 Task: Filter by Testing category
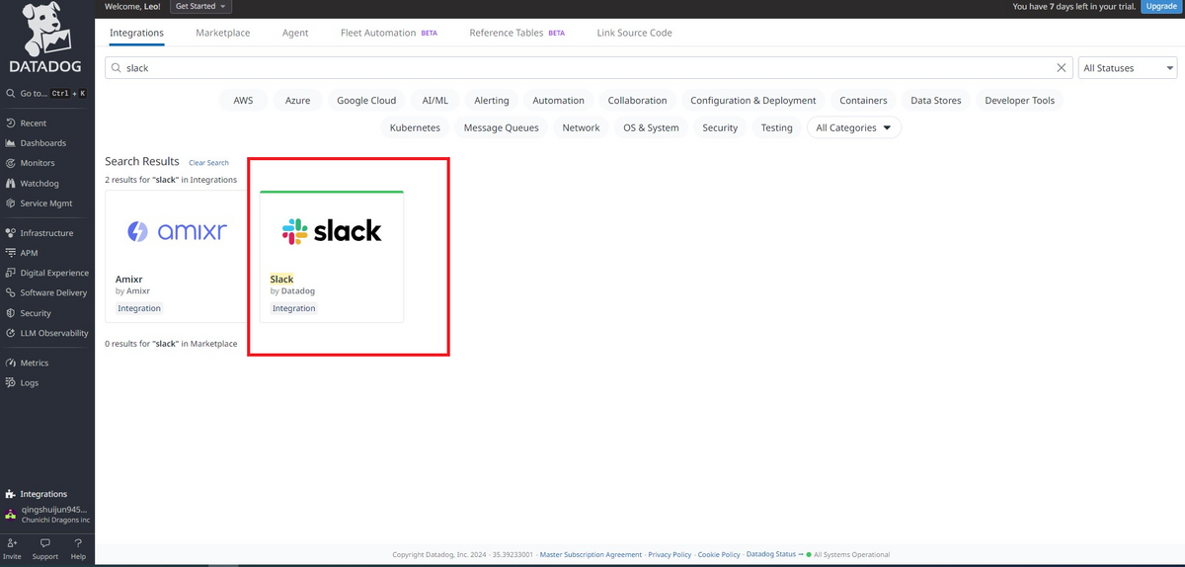(776, 127)
